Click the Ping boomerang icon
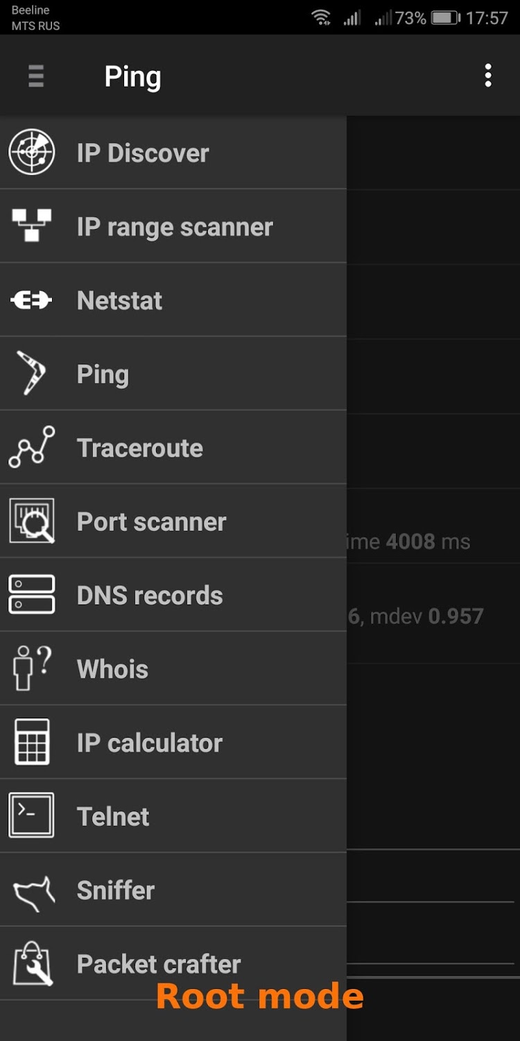The image size is (520, 1041). (x=32, y=374)
